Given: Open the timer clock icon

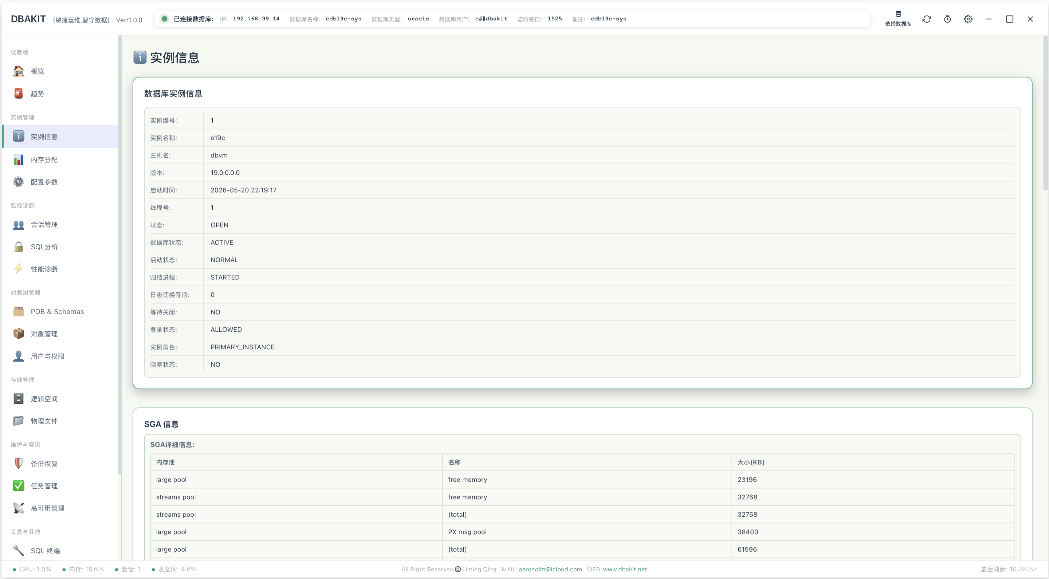Looking at the screenshot, I should [x=948, y=19].
